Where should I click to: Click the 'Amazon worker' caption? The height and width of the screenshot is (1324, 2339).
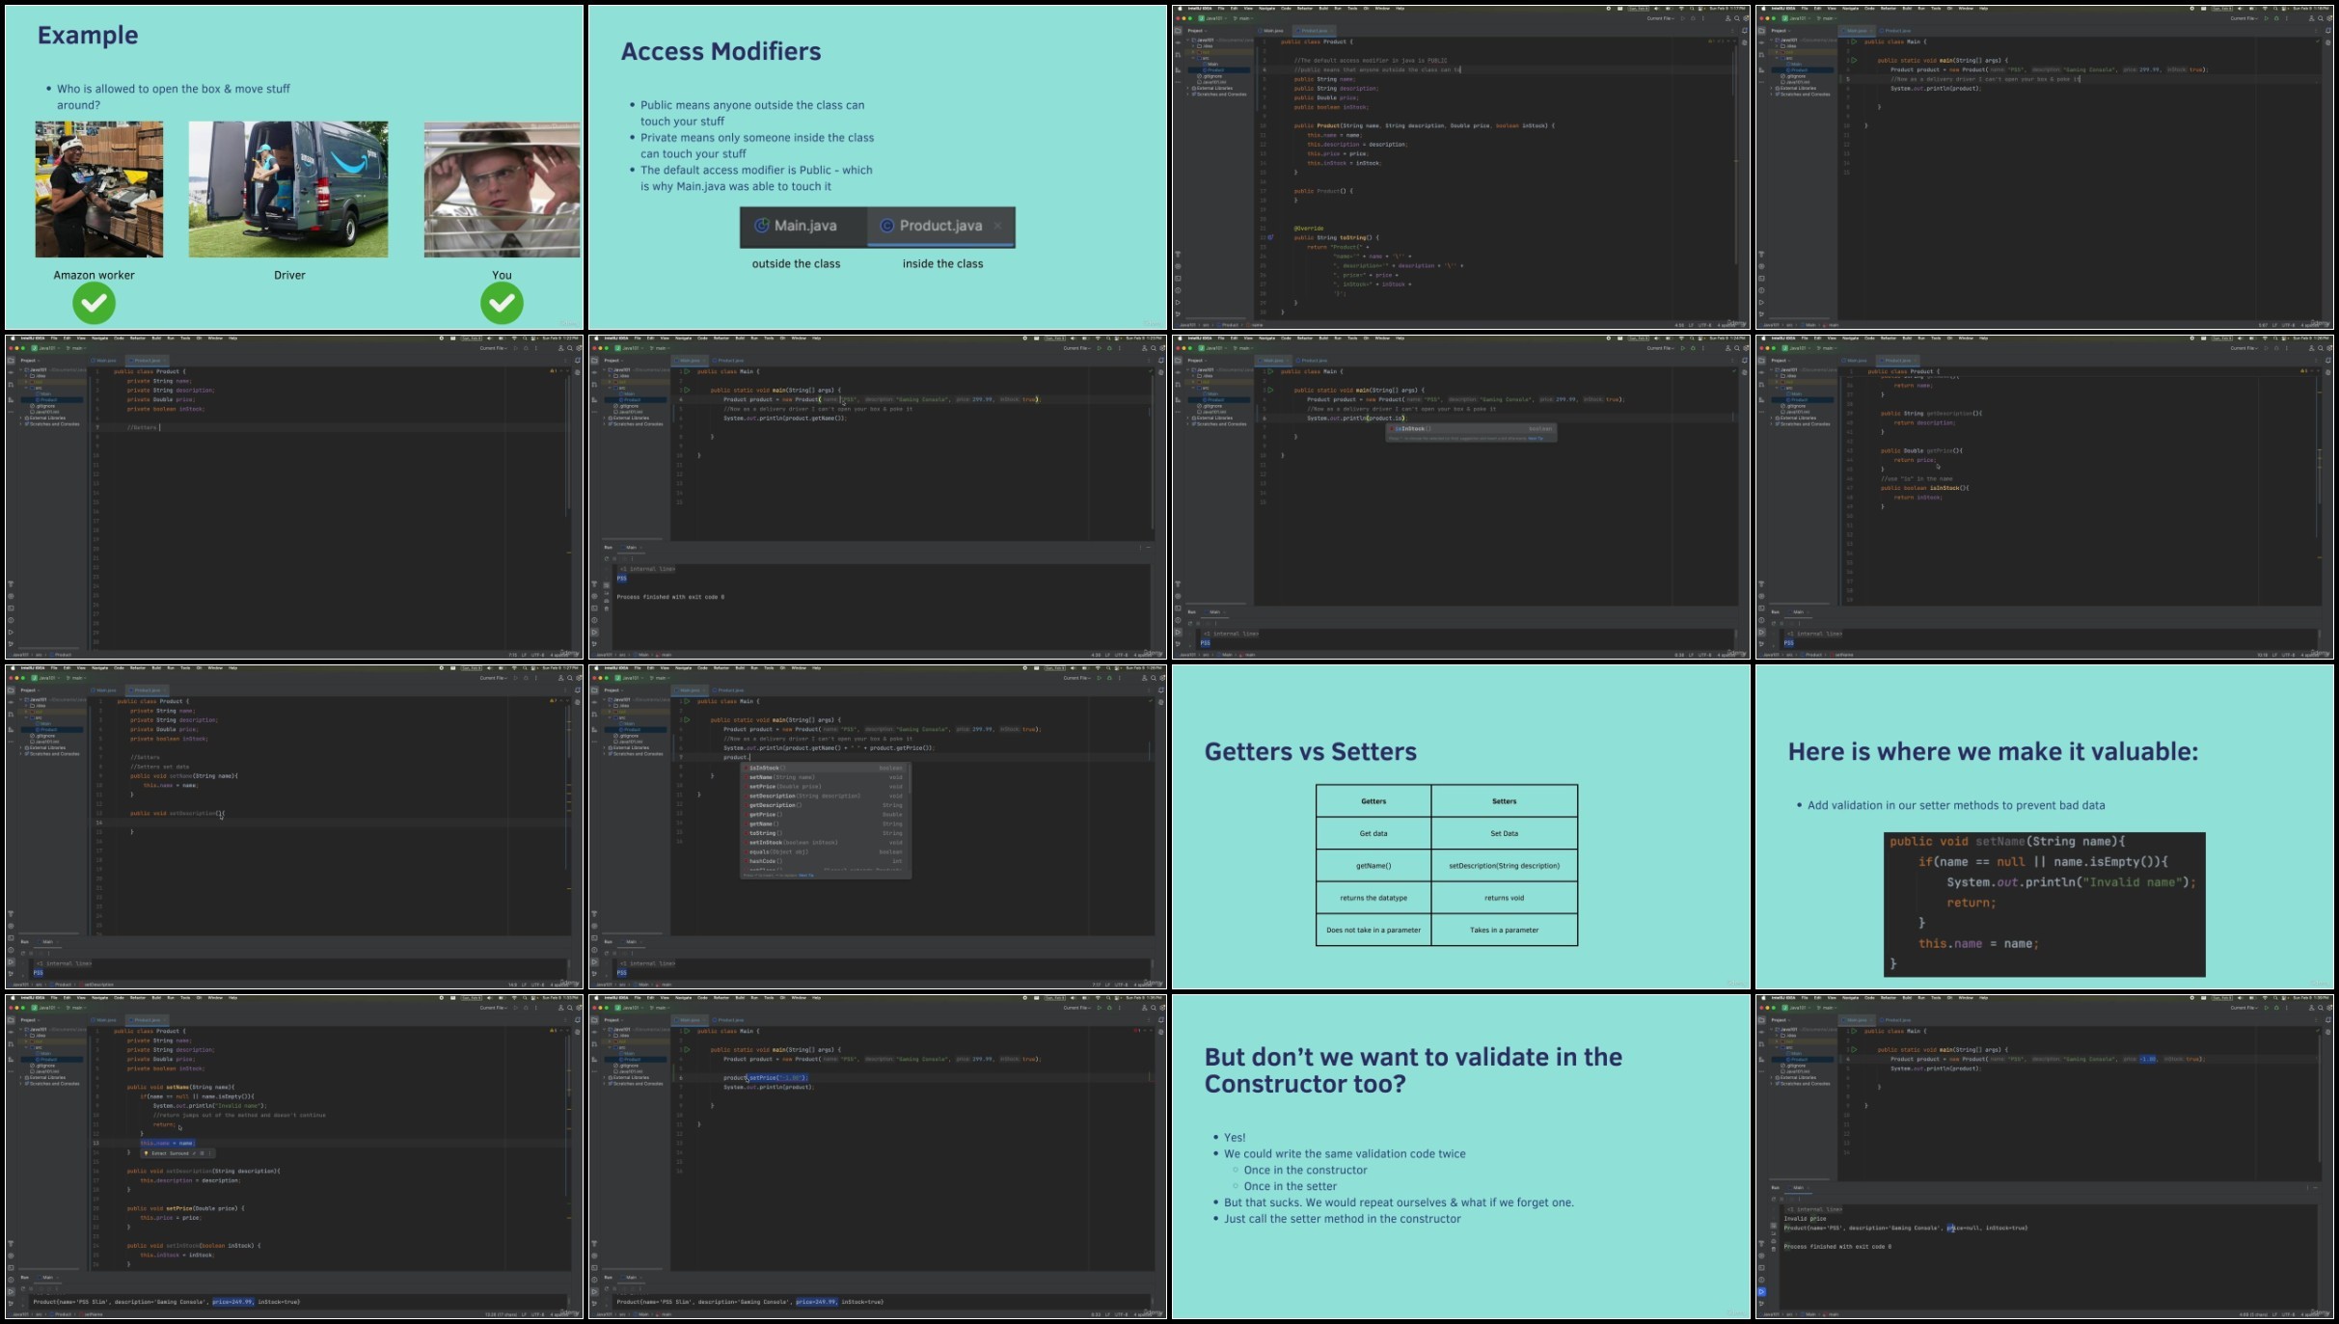[94, 275]
